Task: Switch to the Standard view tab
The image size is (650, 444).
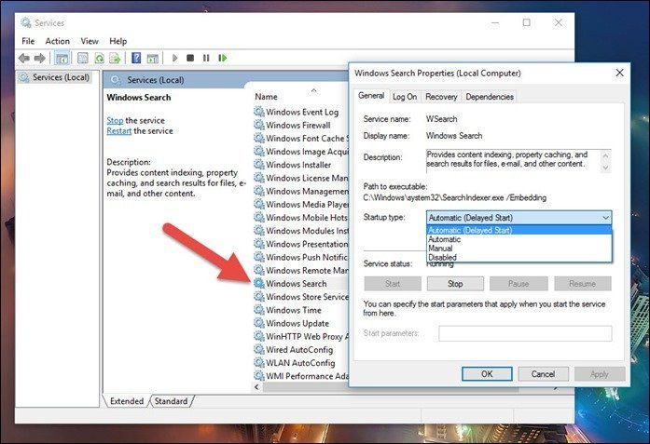Action: (x=171, y=401)
